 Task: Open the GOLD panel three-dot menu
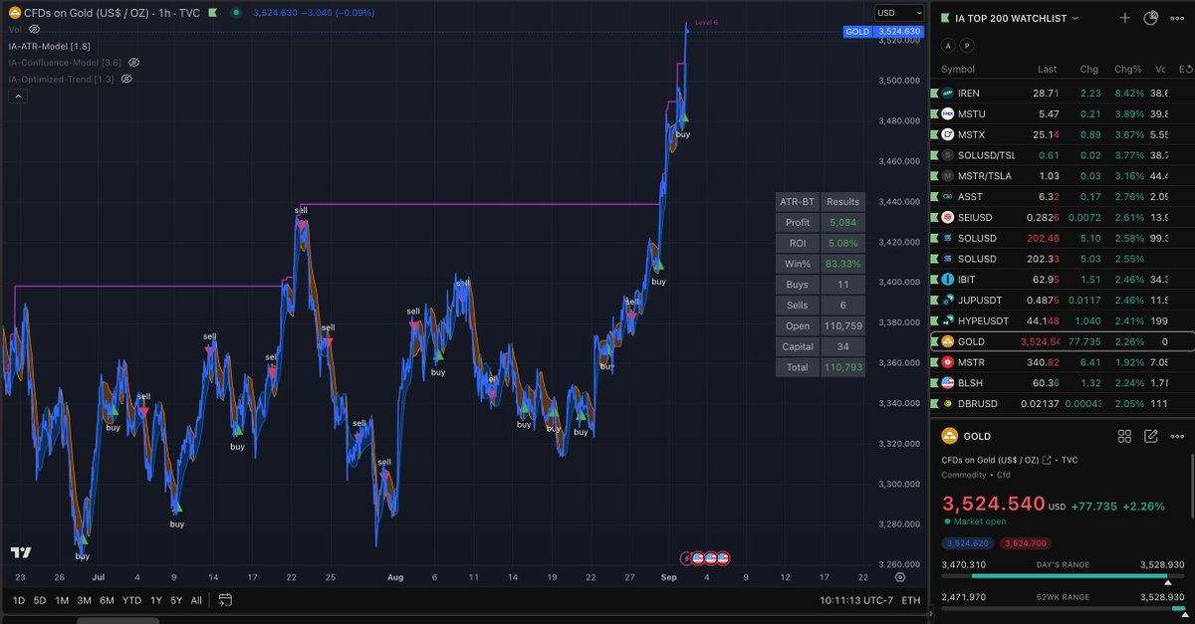[1177, 437]
